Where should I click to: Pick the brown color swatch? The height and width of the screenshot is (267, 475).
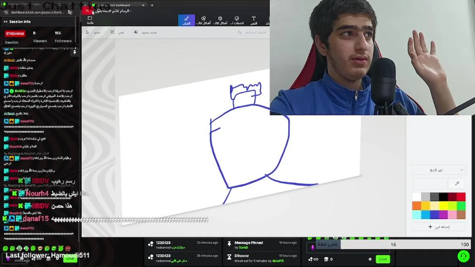[x=461, y=214]
